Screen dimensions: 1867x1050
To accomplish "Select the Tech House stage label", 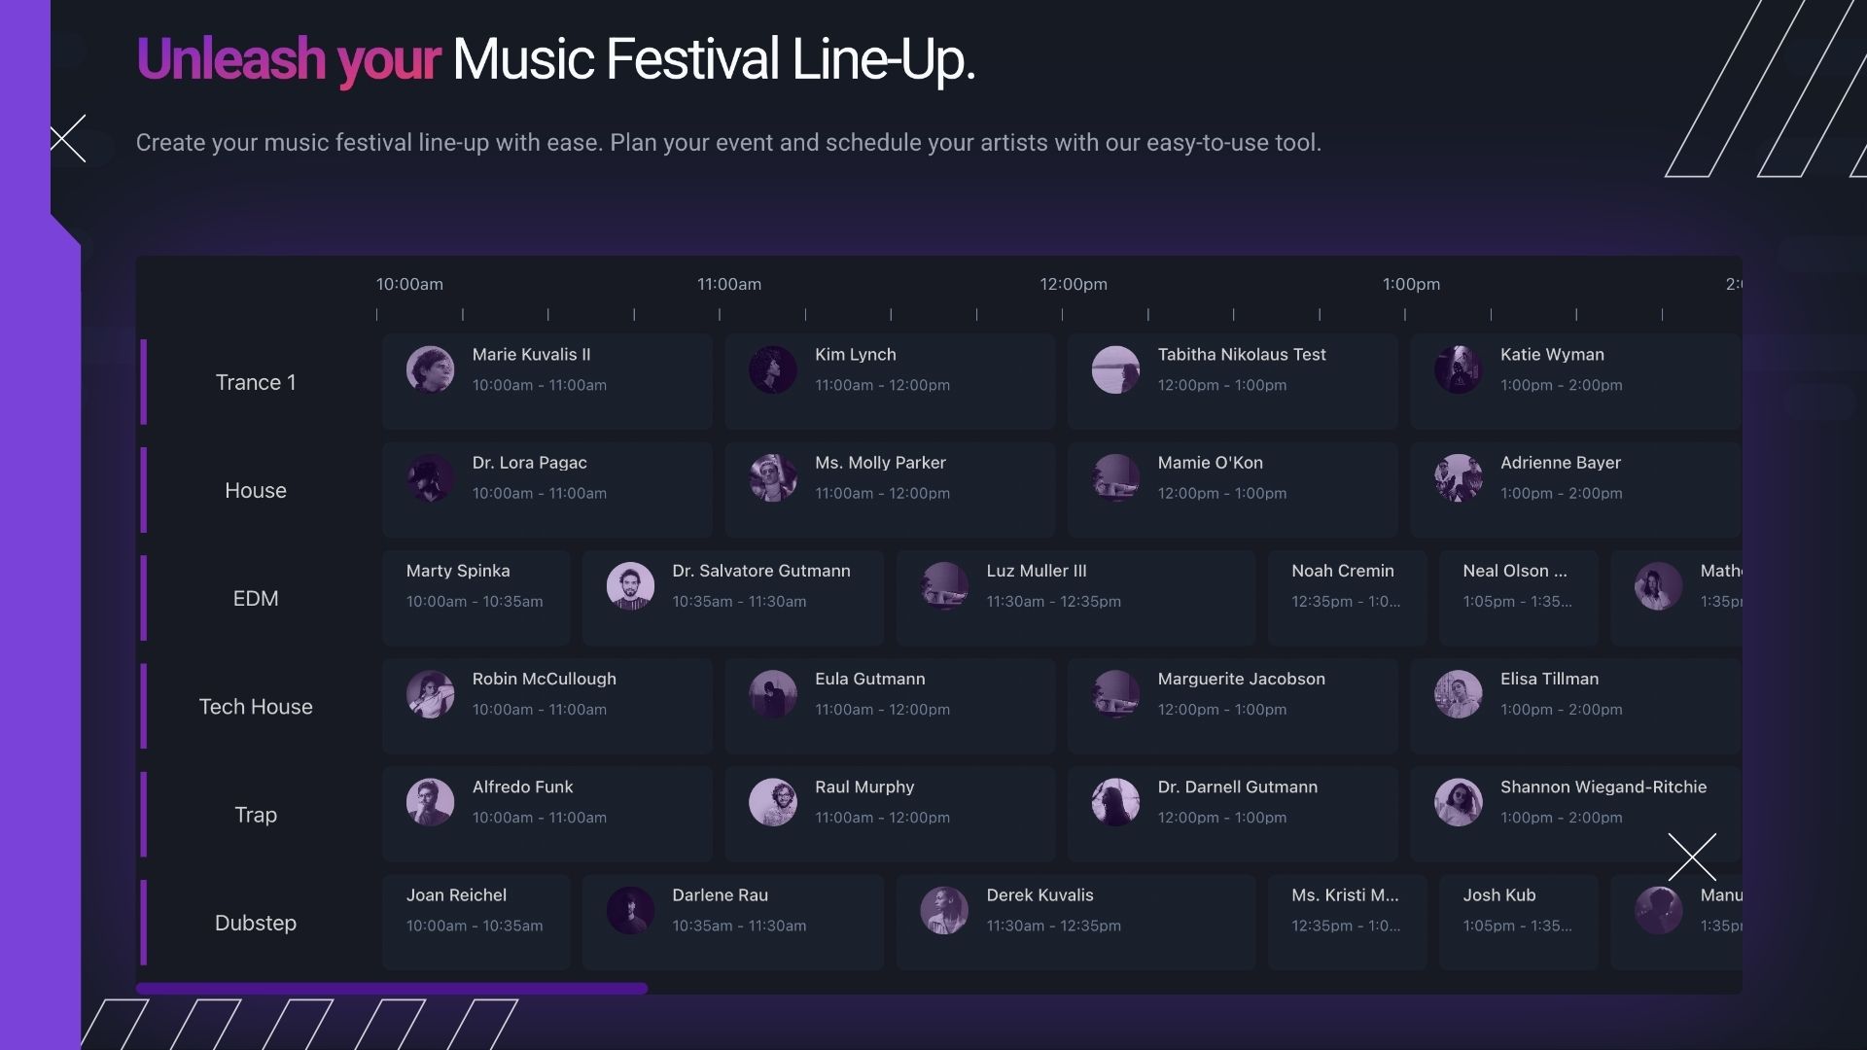I will 256,707.
